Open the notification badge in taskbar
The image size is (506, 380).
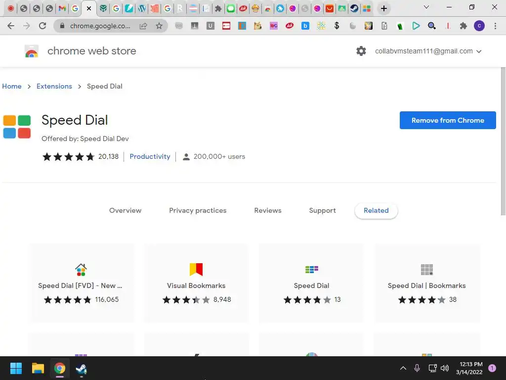pos(492,368)
